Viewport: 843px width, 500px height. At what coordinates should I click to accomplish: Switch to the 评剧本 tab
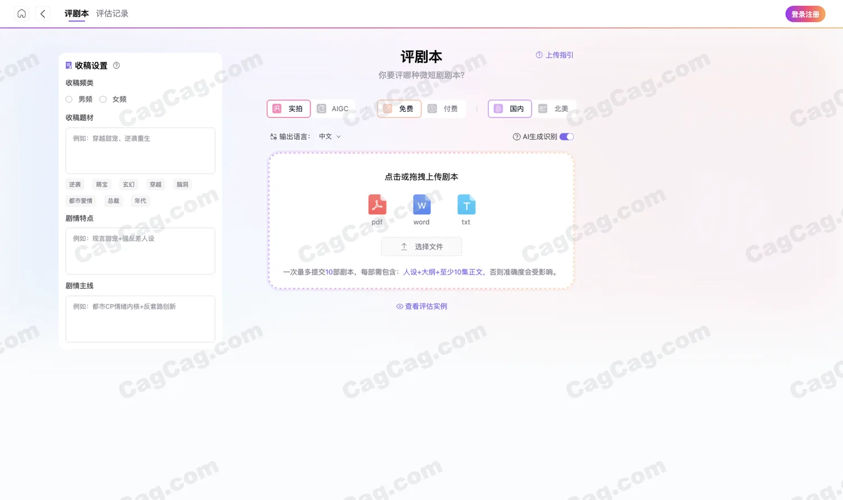click(x=76, y=13)
